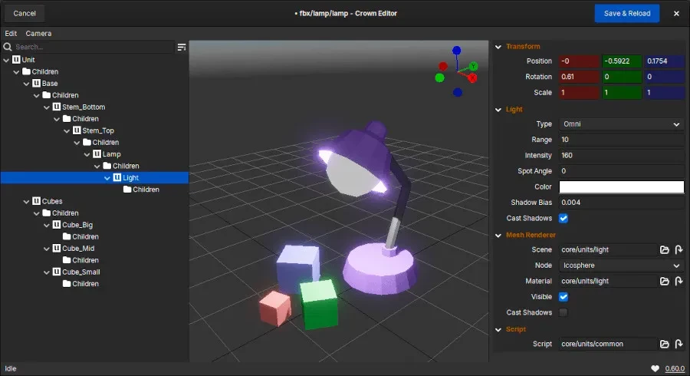Click the sort/filter icon beside the search box
This screenshot has height=376, width=690.
click(x=182, y=48)
